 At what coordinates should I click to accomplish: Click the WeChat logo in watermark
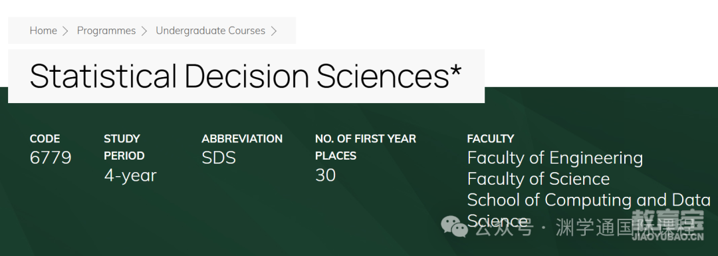[x=454, y=227]
